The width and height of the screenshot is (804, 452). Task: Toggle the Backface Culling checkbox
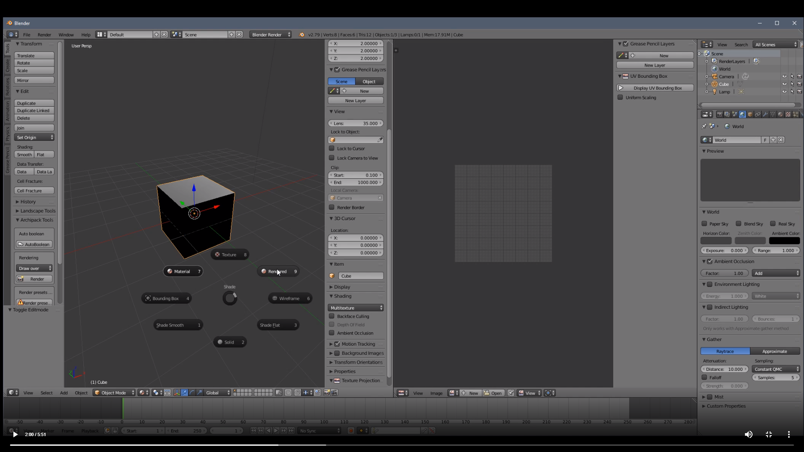click(x=332, y=316)
